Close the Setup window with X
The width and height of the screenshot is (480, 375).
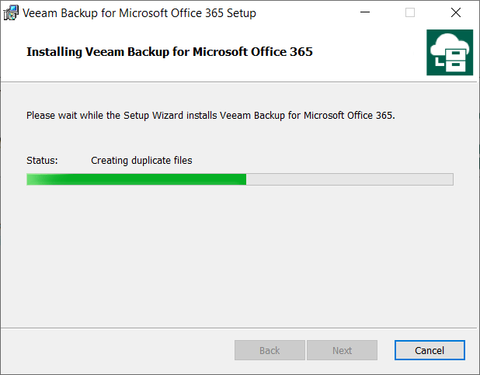coord(456,13)
